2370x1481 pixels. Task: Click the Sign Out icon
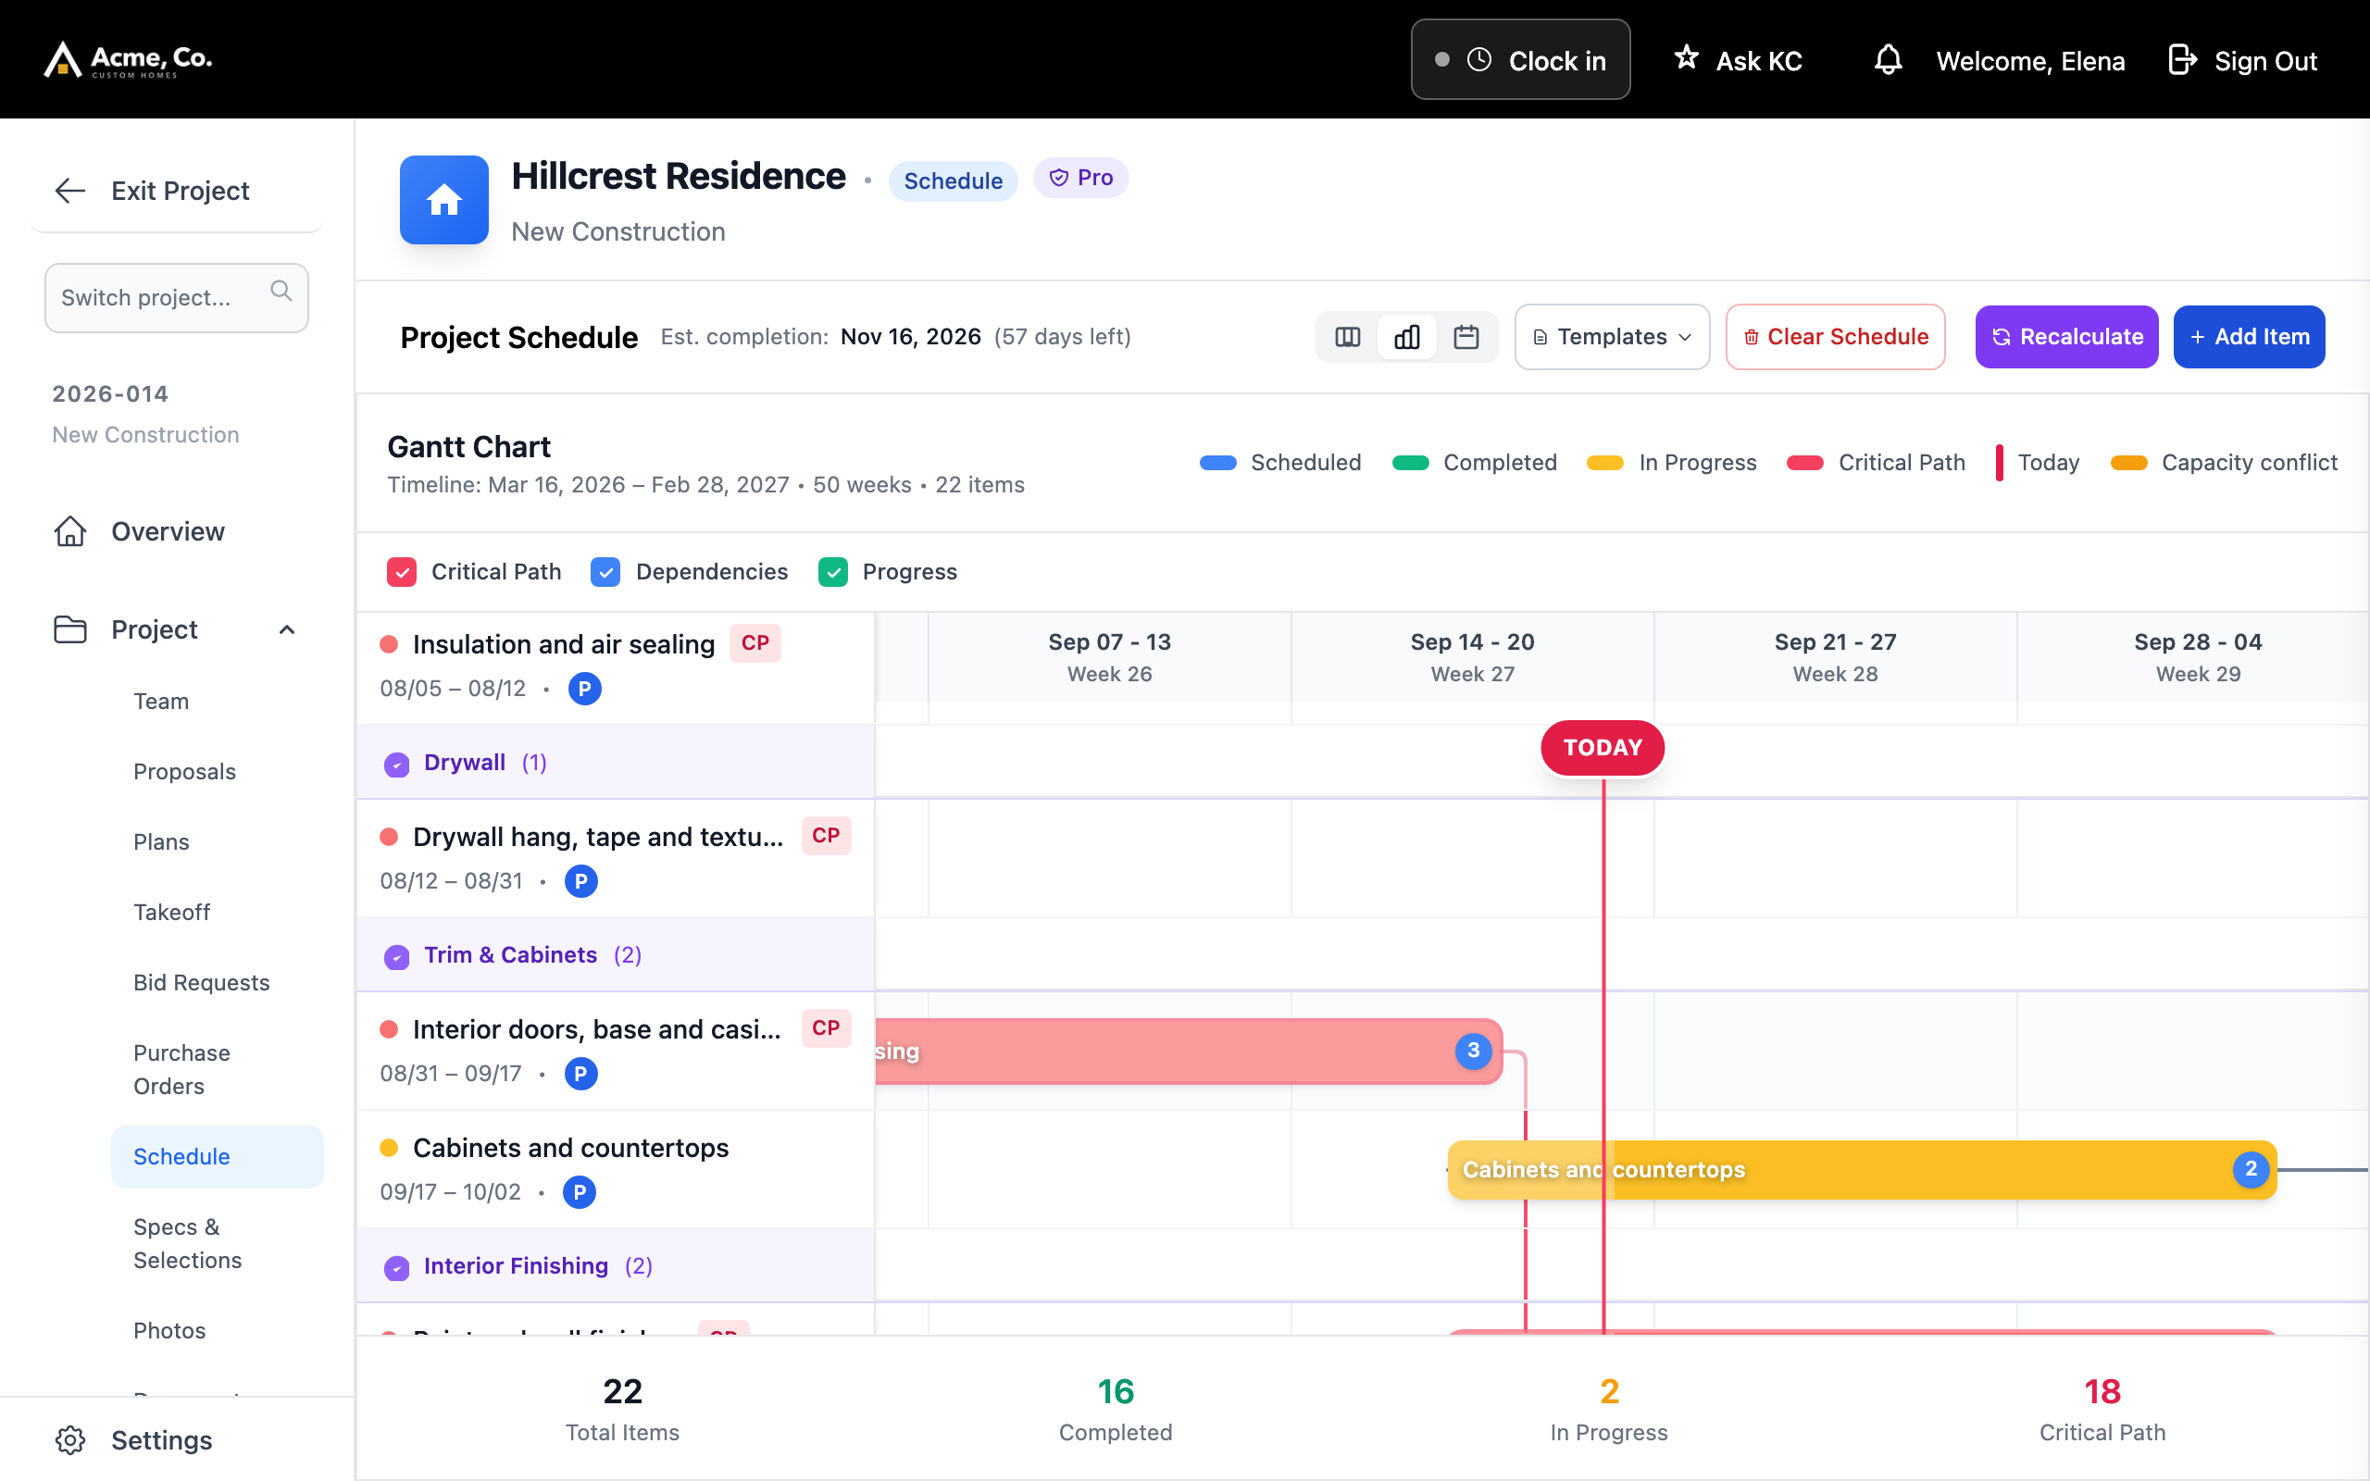2182,60
